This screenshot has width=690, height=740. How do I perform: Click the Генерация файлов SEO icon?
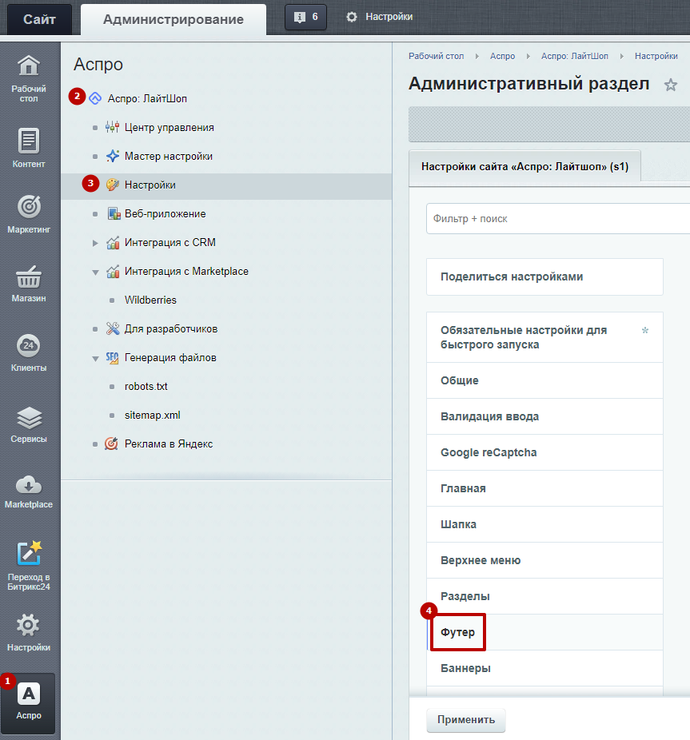[x=113, y=358]
